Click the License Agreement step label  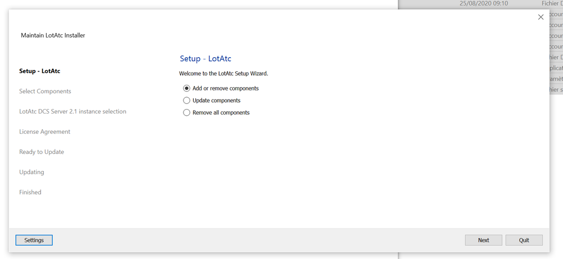[x=45, y=132]
